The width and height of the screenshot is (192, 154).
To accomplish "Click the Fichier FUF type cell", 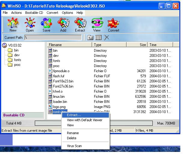I will click(102, 76).
